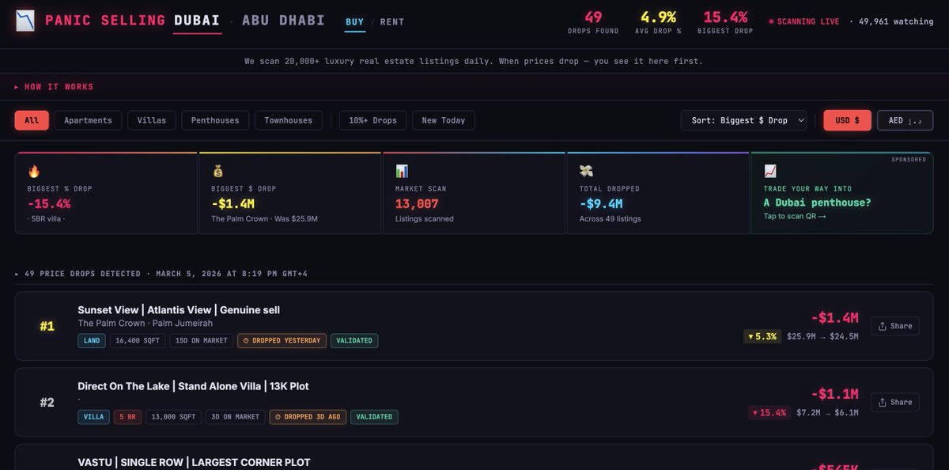Click the VILLA tag on listing #2
The image size is (949, 470).
[x=93, y=416]
